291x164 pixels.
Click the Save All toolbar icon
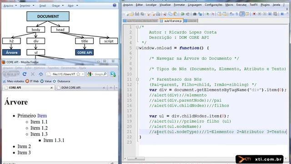coord(142,14)
